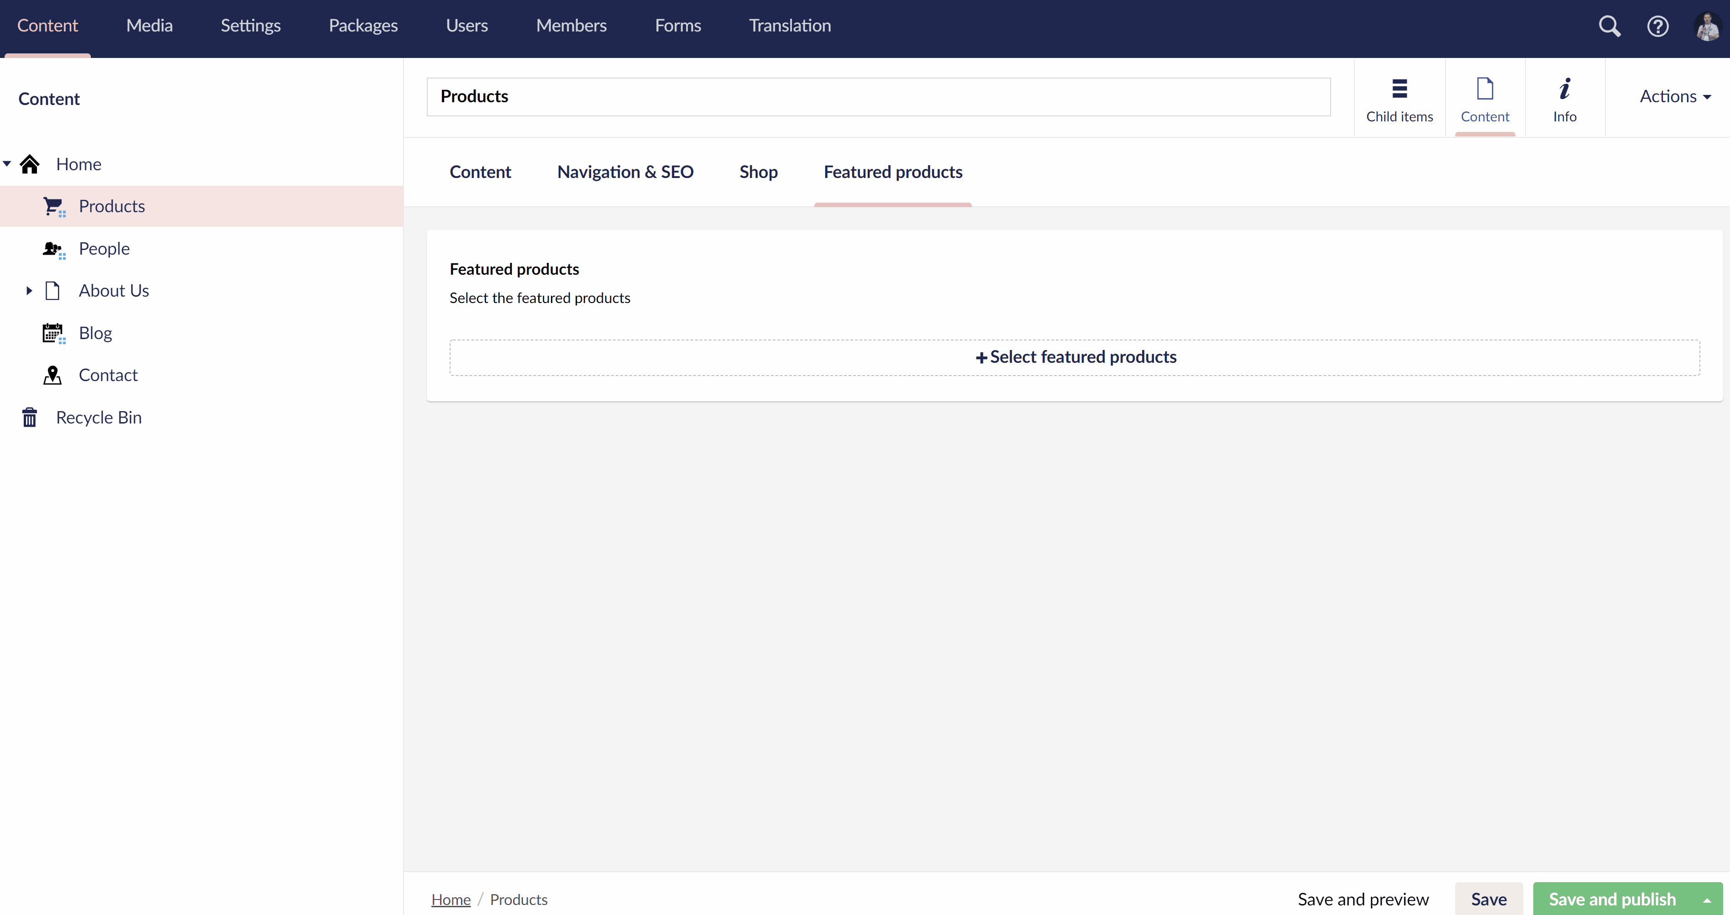Go to the Settings section
1730x915 pixels.
click(251, 26)
